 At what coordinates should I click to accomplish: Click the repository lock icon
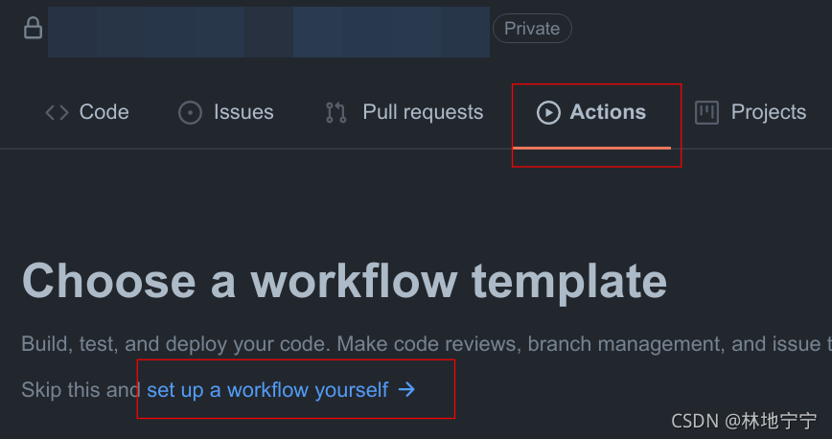33,28
